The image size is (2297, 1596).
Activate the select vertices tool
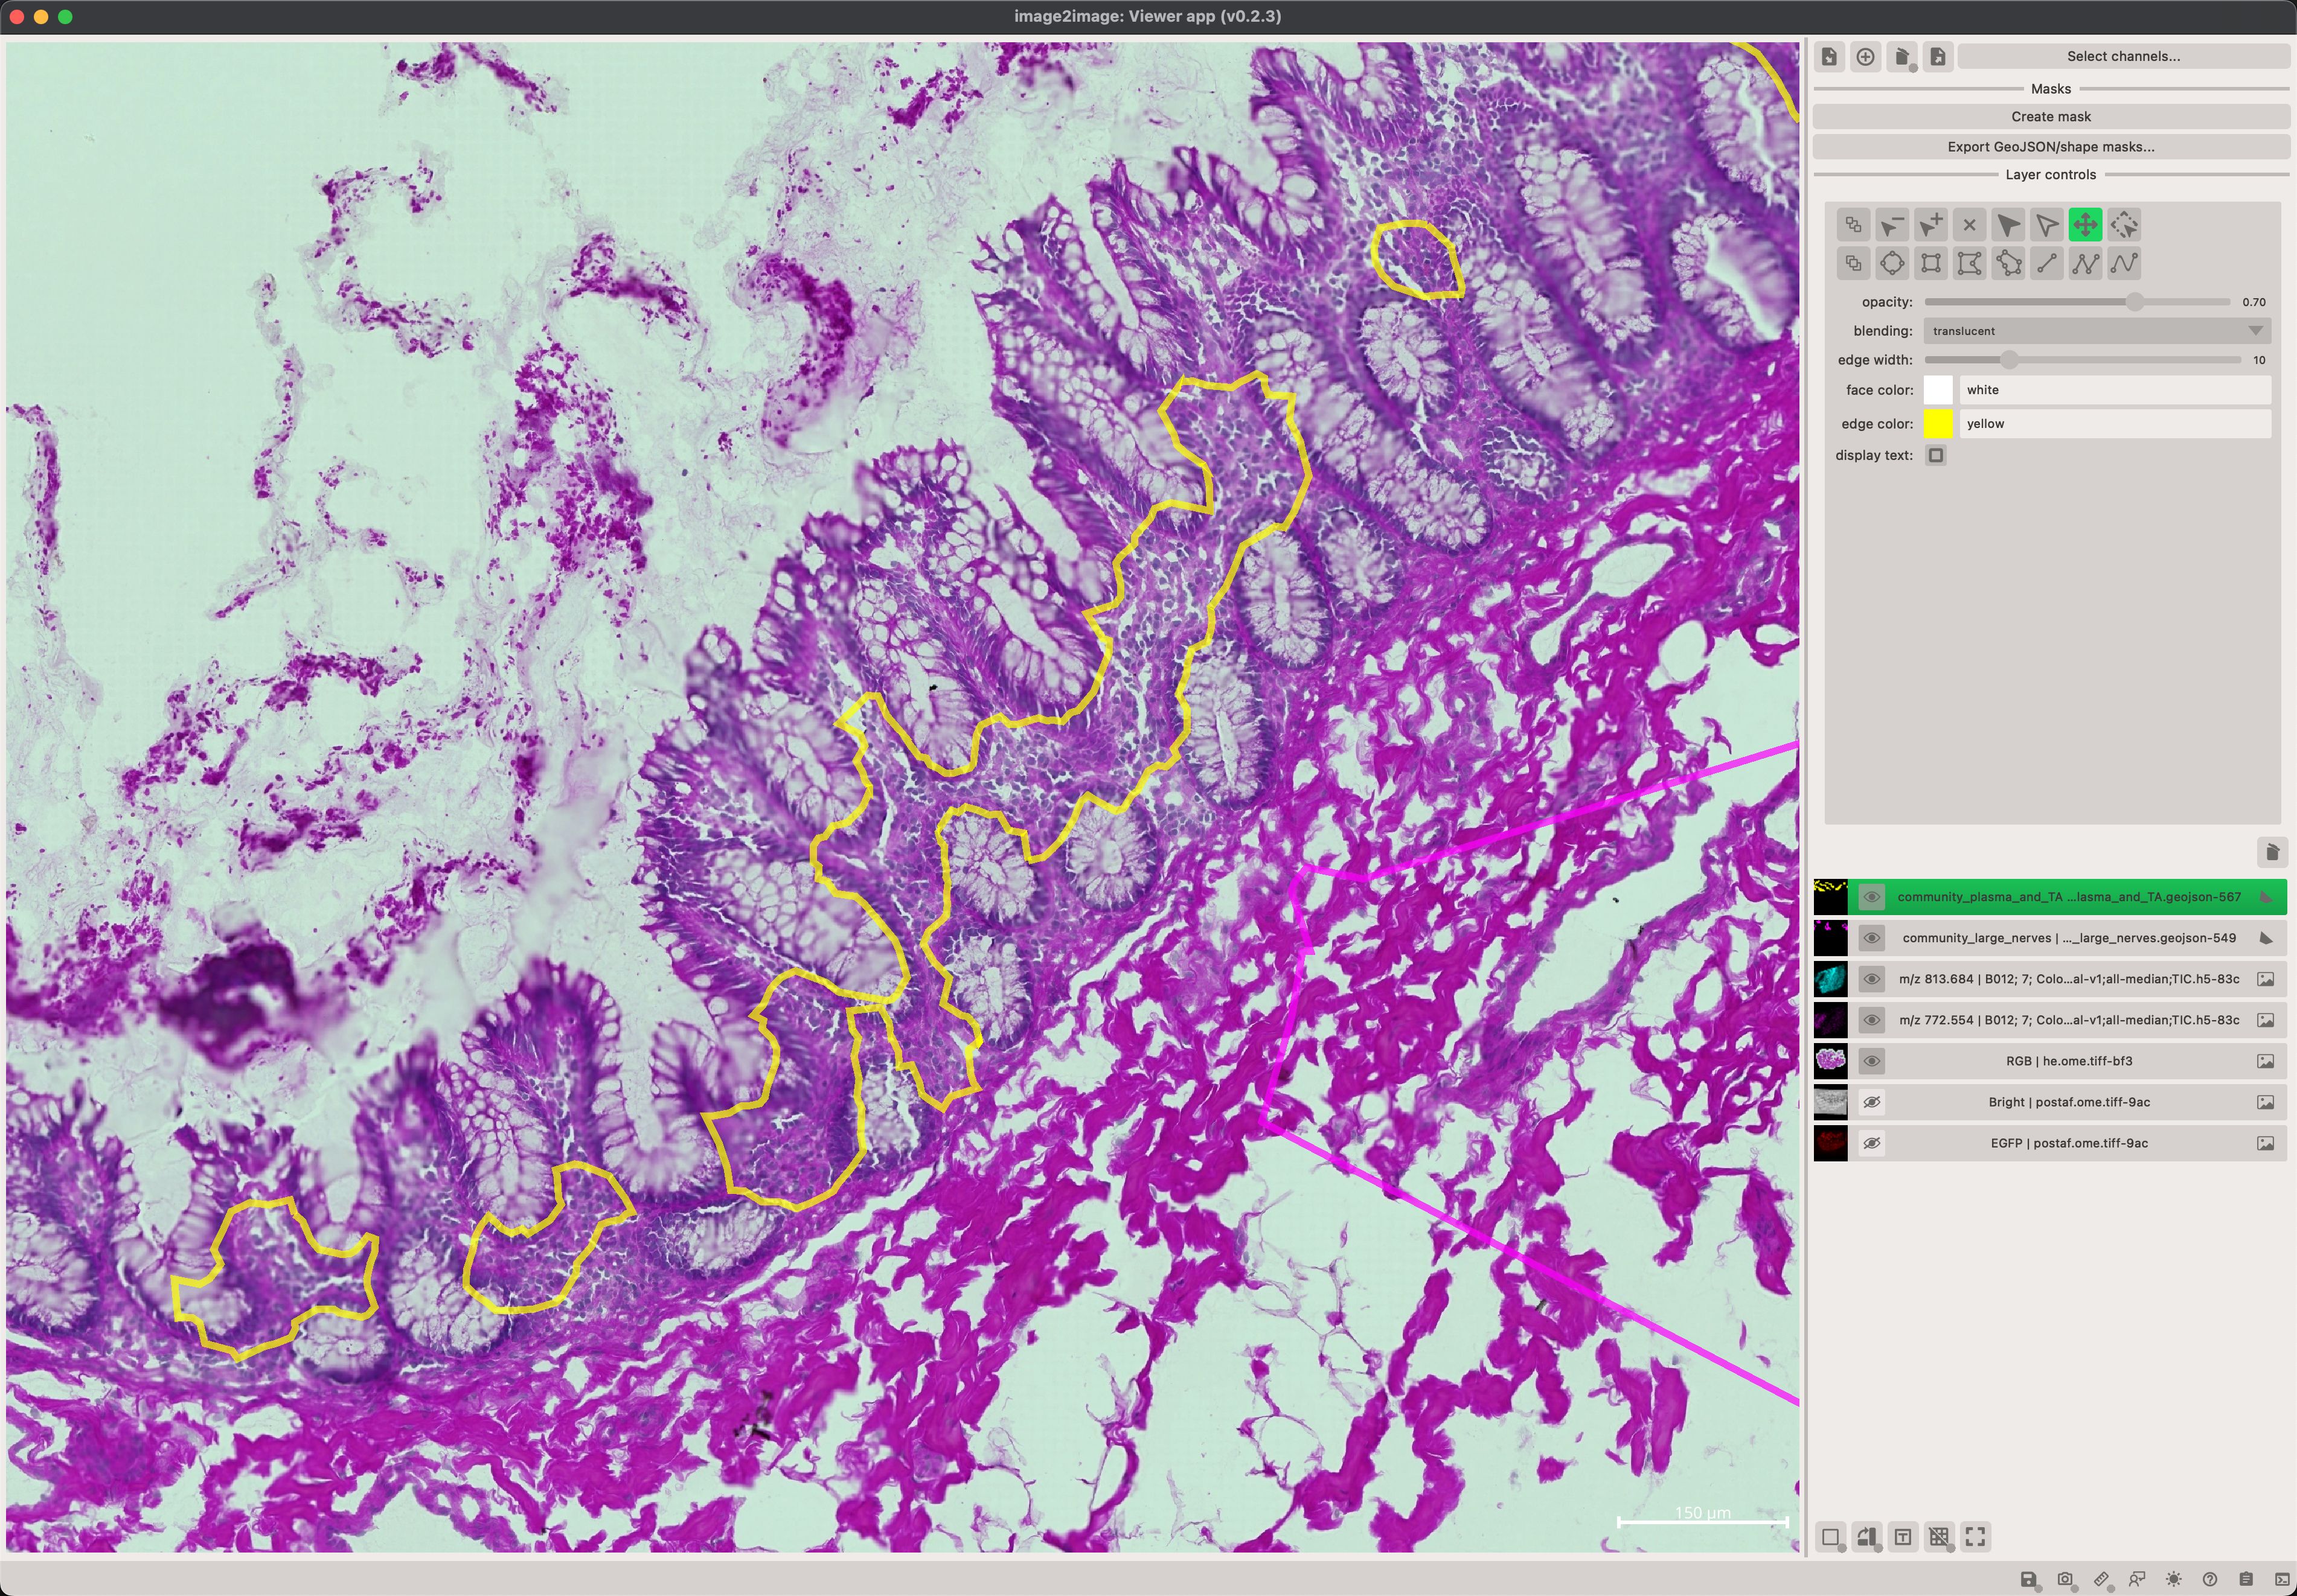2047,225
